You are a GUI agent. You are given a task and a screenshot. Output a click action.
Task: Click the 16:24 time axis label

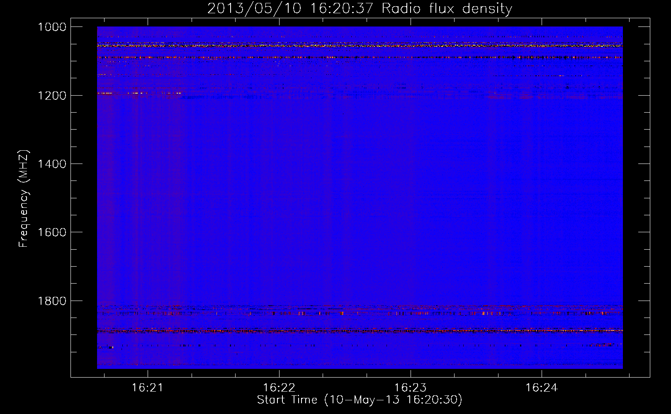pos(542,388)
